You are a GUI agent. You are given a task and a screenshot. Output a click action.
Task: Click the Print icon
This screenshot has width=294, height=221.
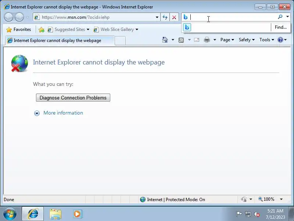click(x=207, y=40)
